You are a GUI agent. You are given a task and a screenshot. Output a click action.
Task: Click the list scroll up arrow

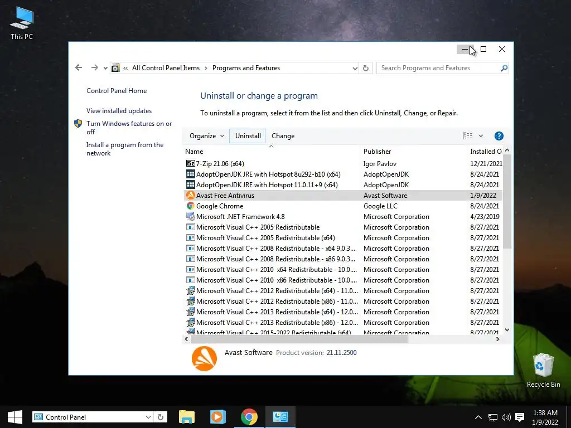coord(507,150)
